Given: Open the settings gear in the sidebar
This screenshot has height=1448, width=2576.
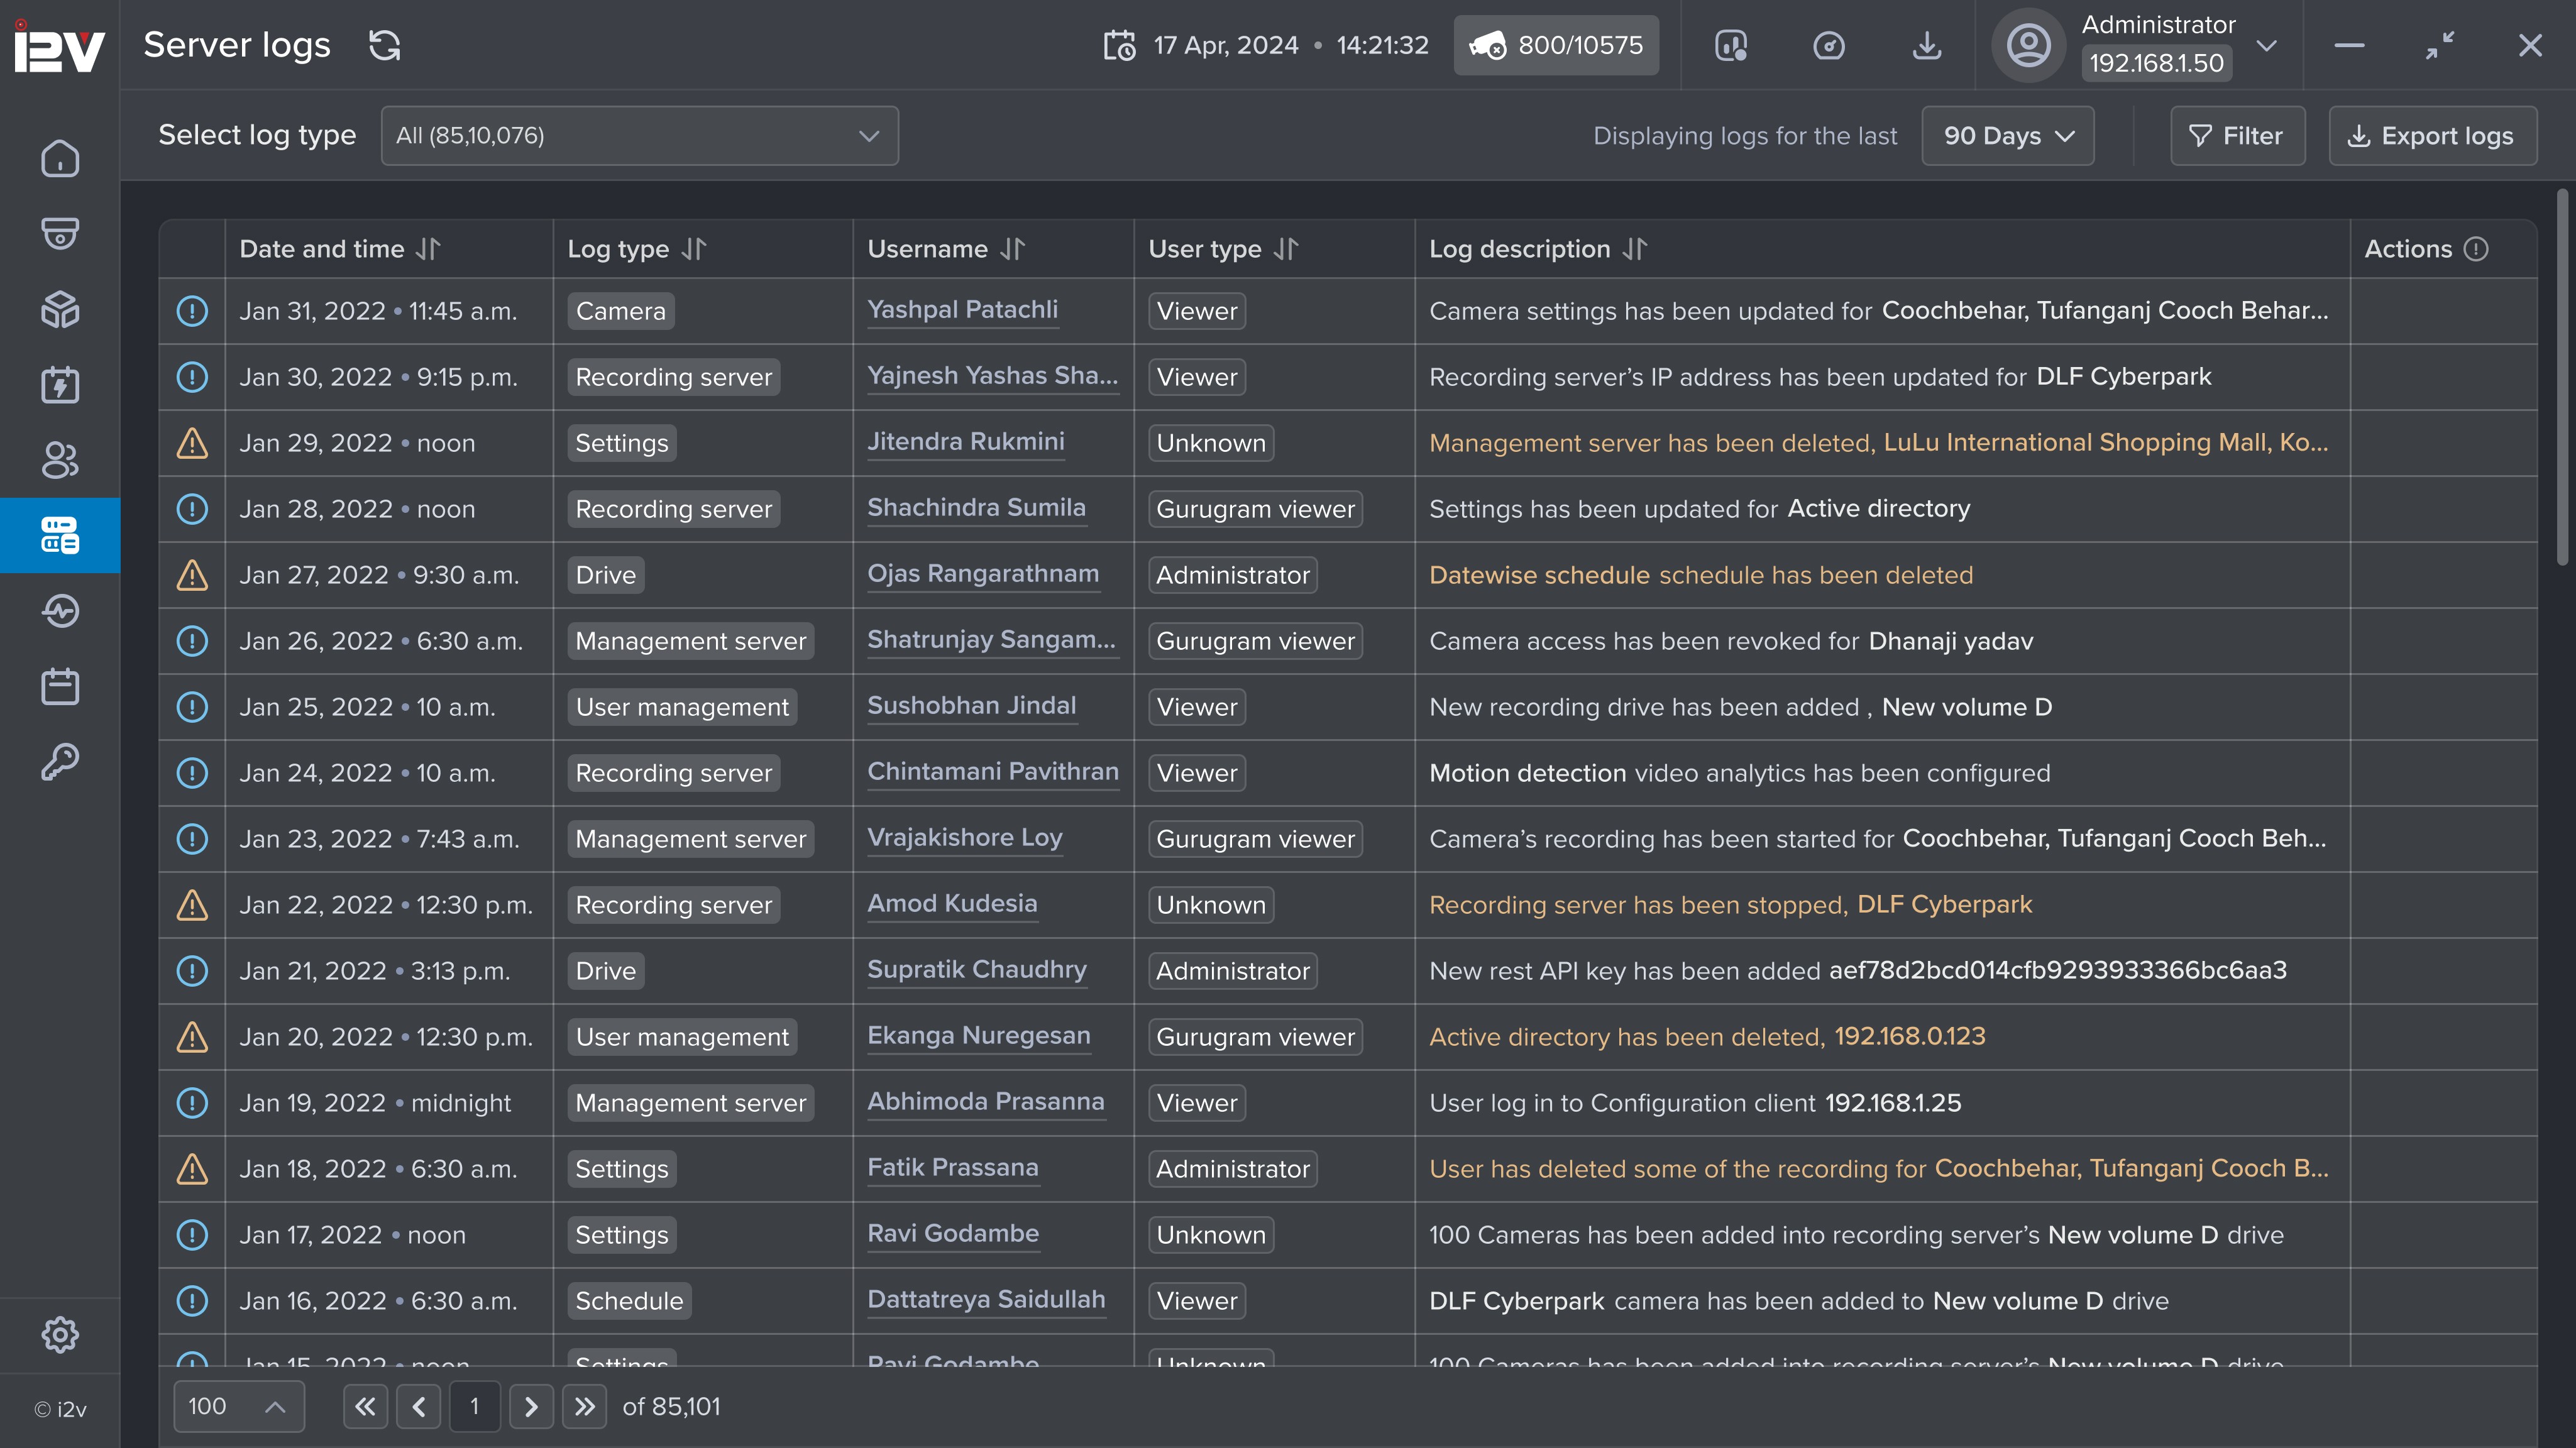Looking at the screenshot, I should click(x=60, y=1334).
